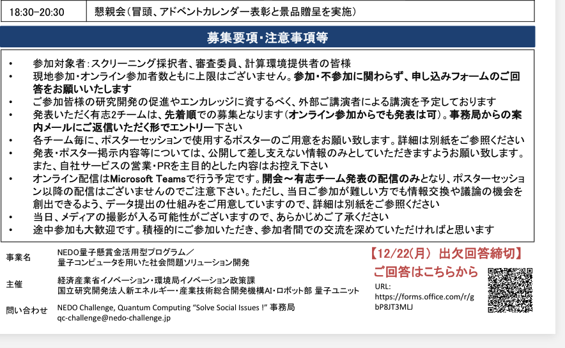The width and height of the screenshot is (565, 348).
Task: Click the 懇親会 schedule description cell
Action: coord(225,11)
